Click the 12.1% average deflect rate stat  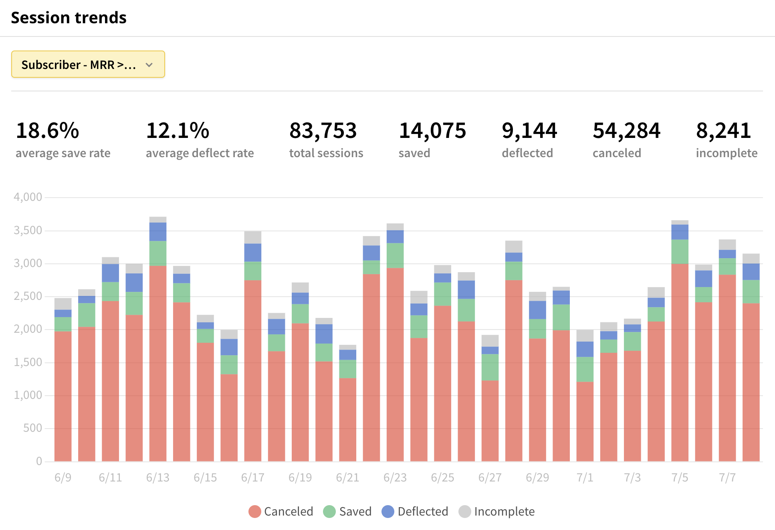click(178, 131)
